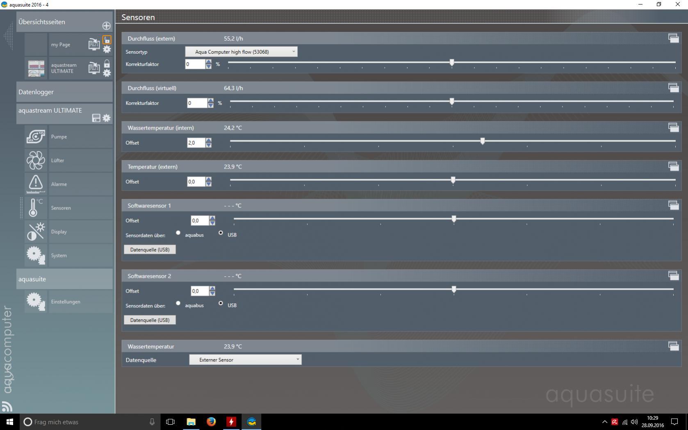Screen dimensions: 688x430
Task: Open the Einstellungen label entry
Action: (x=81, y=302)
